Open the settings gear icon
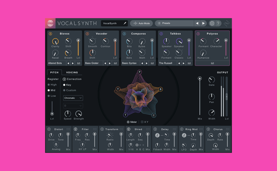This screenshot has height=171, width=277. pos(212,23)
